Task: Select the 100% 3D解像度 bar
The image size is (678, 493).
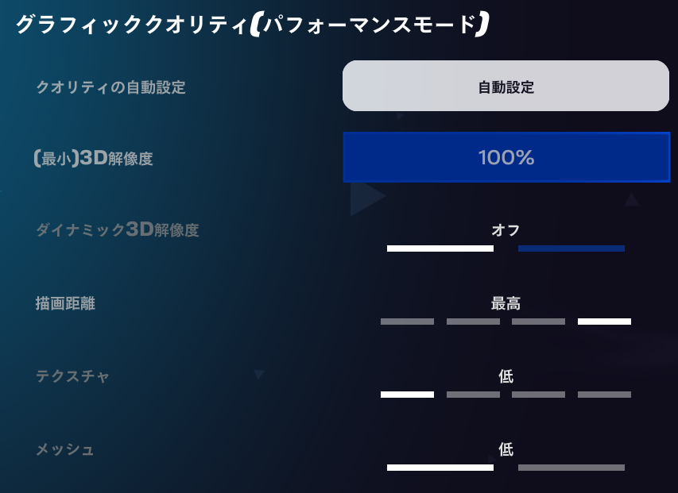Action: (506, 157)
